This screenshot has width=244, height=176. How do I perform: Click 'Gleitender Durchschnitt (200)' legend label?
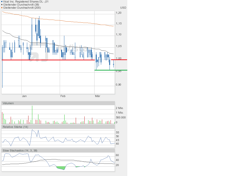22,8
